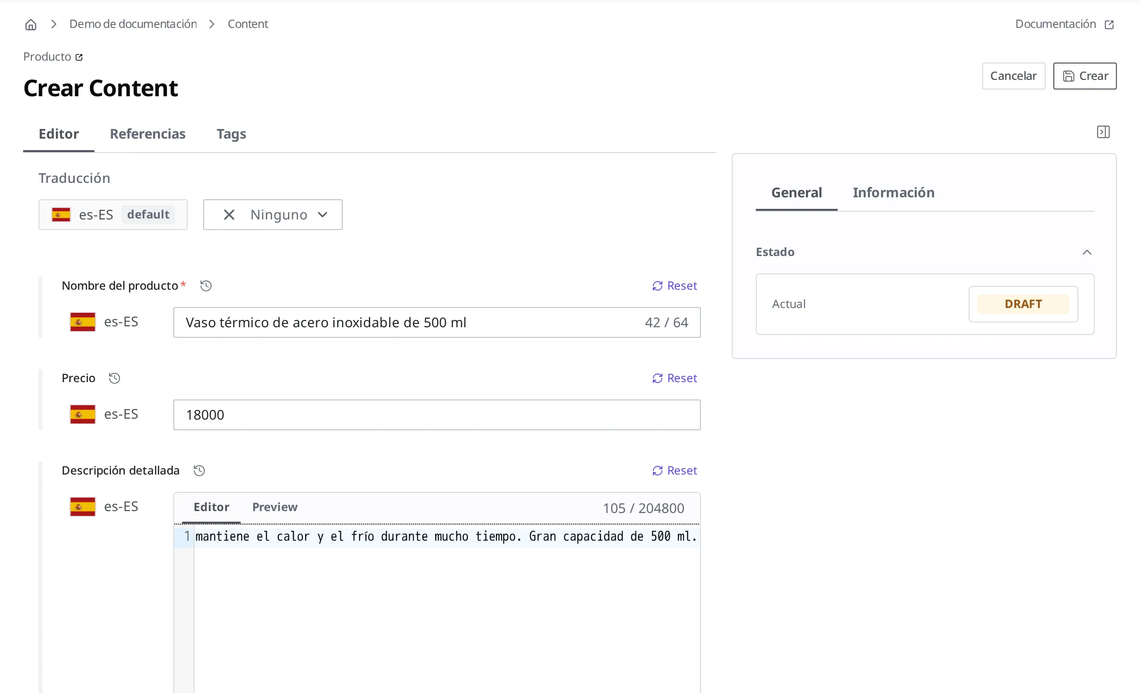Image resolution: width=1140 pixels, height=693 pixels.
Task: Click the Crear Content page heading
Action: 101,88
